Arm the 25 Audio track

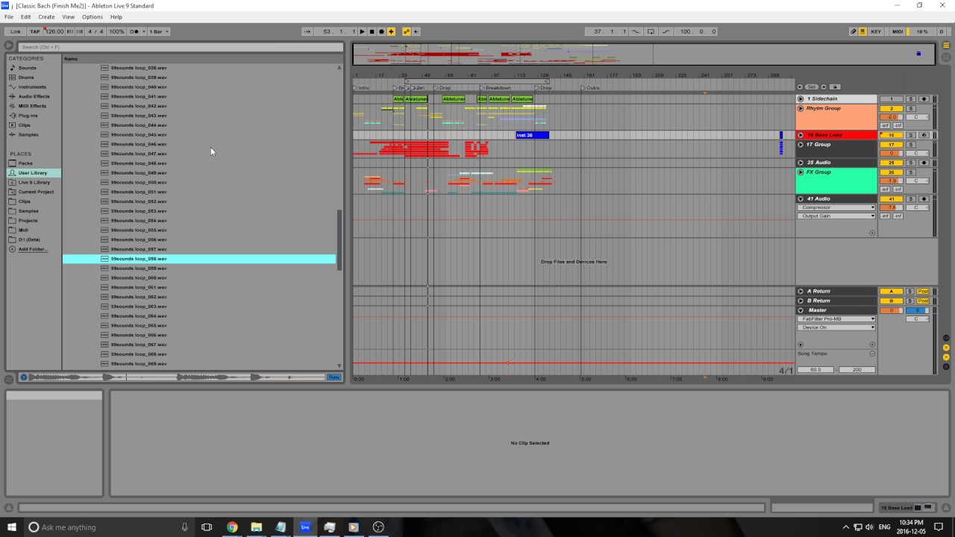tap(924, 163)
